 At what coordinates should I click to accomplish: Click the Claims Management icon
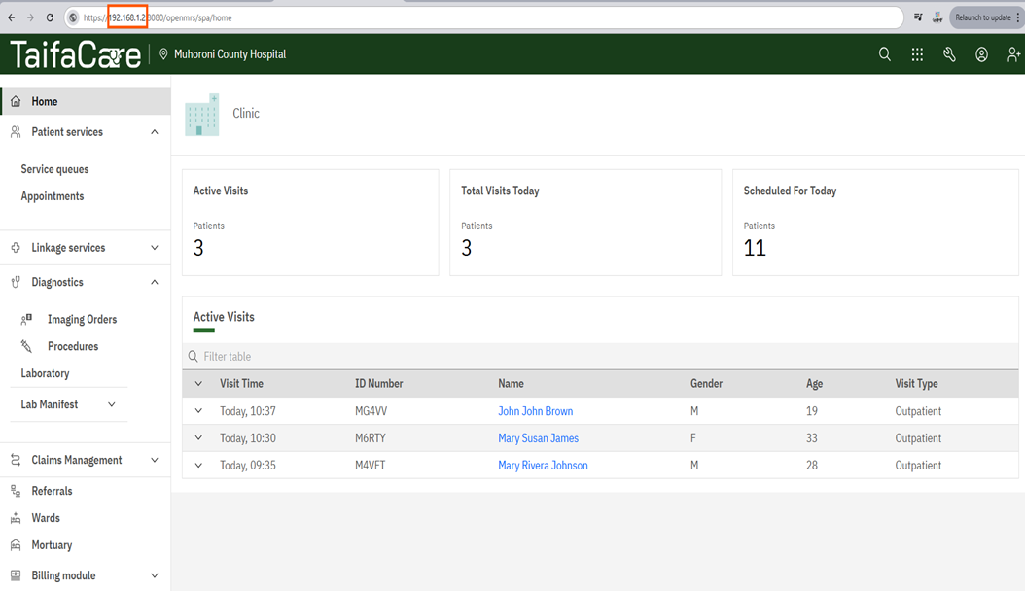coord(16,460)
